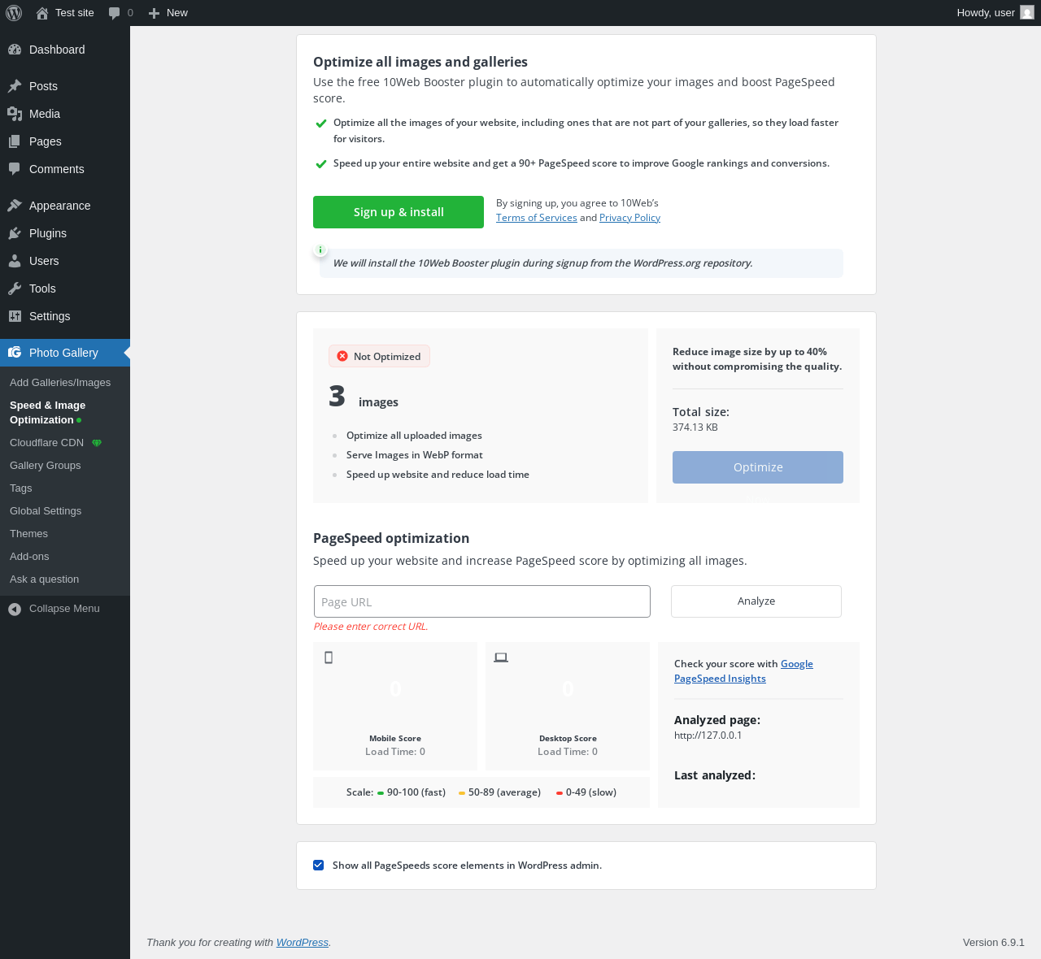The image size is (1041, 959).
Task: Click the Users person icon
Action: click(x=15, y=261)
